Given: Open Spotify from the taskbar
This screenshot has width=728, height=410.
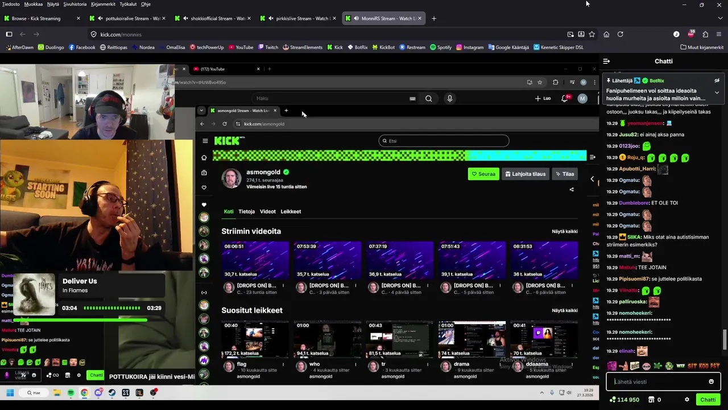Looking at the screenshot, I should click(71, 393).
